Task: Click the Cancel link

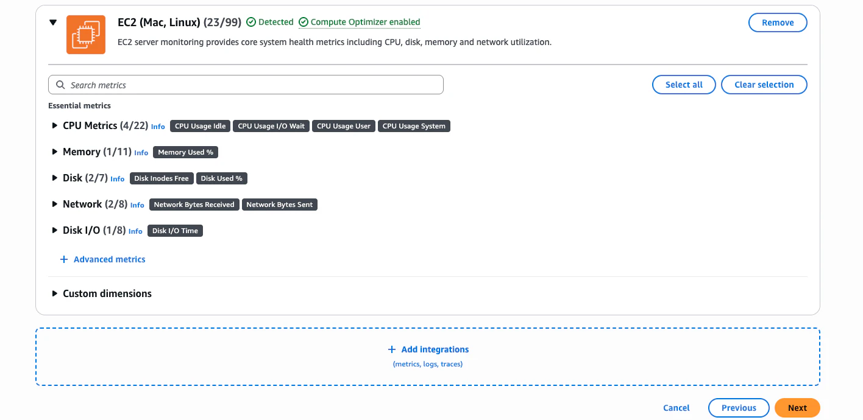Action: [677, 408]
